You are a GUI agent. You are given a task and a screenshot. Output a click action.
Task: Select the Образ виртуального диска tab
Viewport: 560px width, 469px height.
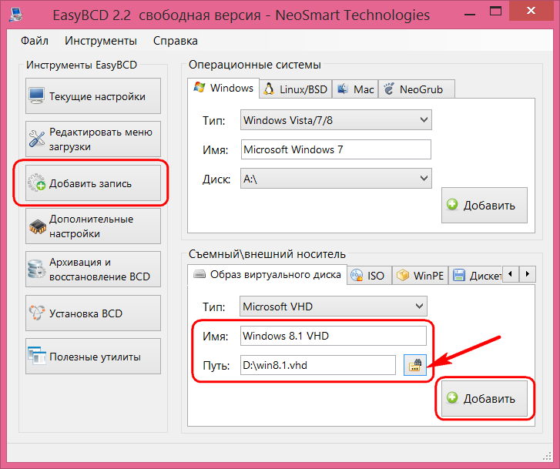(267, 274)
